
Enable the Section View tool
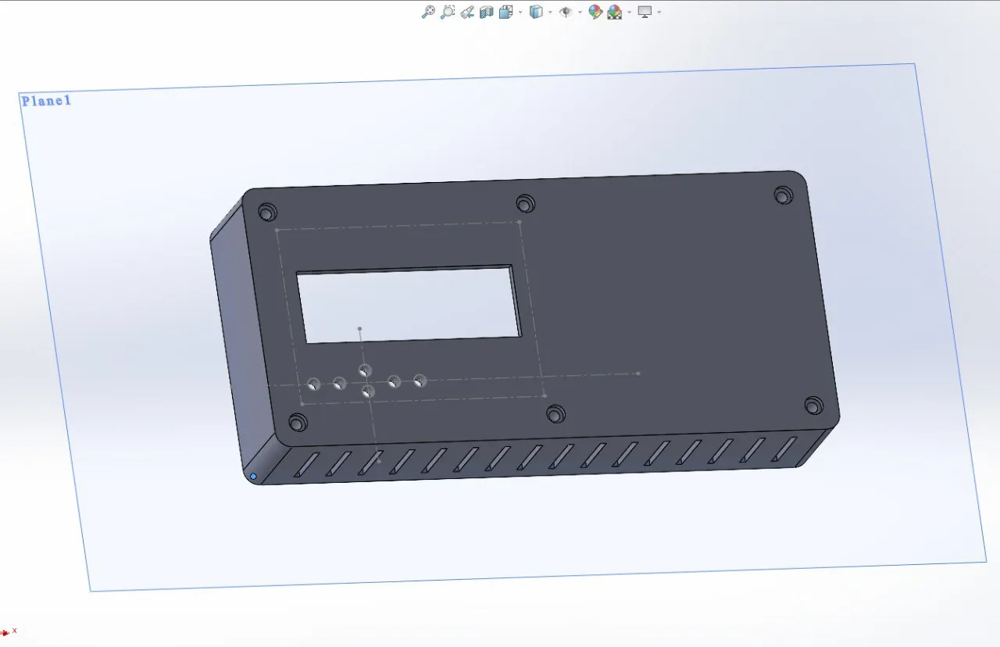[487, 12]
